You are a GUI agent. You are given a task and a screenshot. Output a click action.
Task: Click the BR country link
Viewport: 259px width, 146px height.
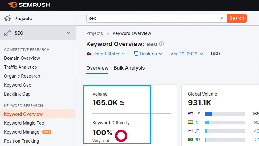tap(197, 140)
